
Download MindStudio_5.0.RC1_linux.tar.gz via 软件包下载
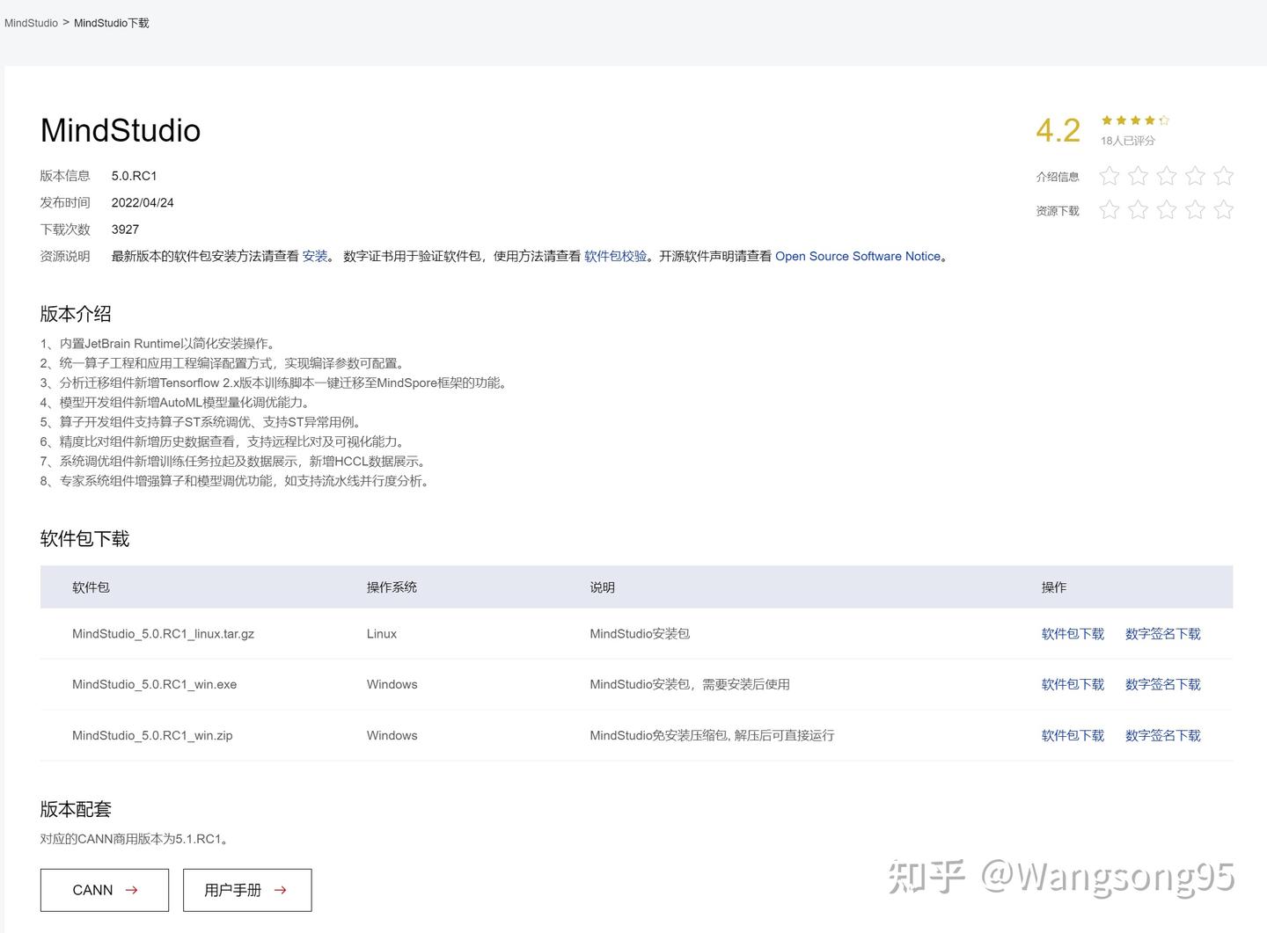click(1073, 633)
